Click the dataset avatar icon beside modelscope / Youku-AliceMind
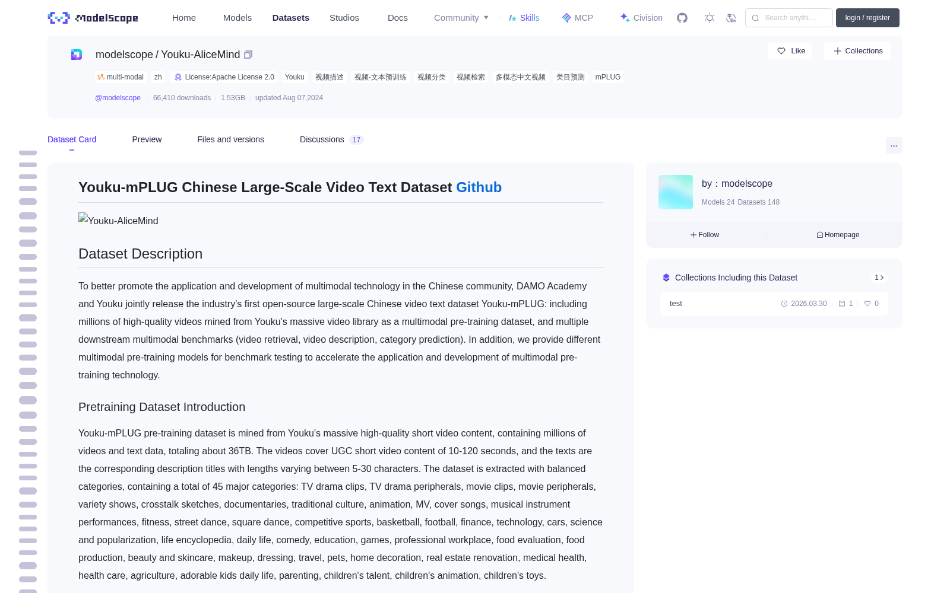This screenshot has width=950, height=593. click(77, 55)
